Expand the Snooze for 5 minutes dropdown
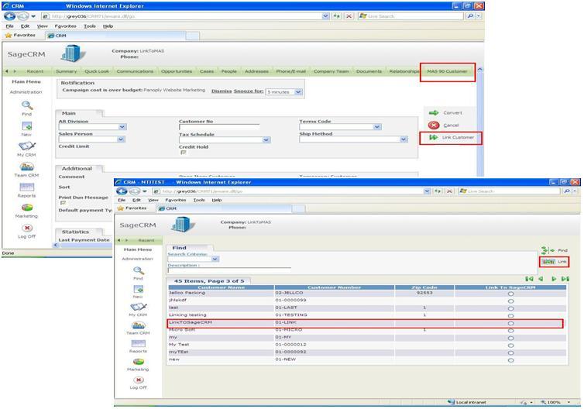The image size is (584, 409). coord(298,92)
